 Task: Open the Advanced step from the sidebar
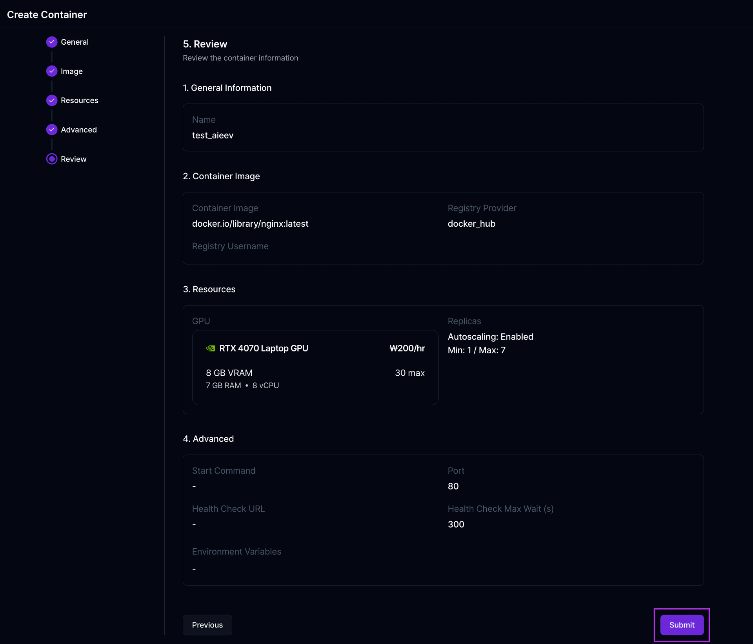(79, 129)
